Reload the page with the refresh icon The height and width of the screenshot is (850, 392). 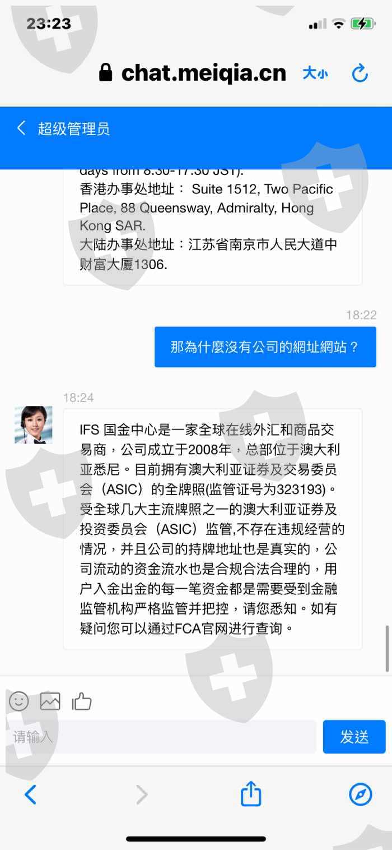[x=360, y=73]
